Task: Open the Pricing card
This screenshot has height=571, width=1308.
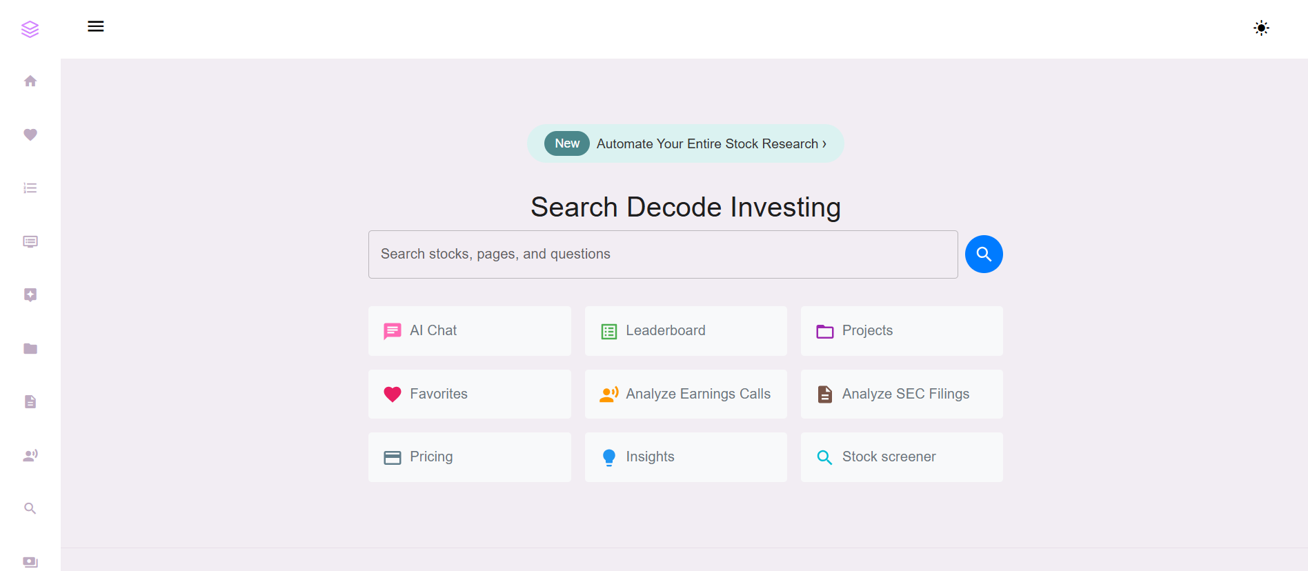Action: 470,457
